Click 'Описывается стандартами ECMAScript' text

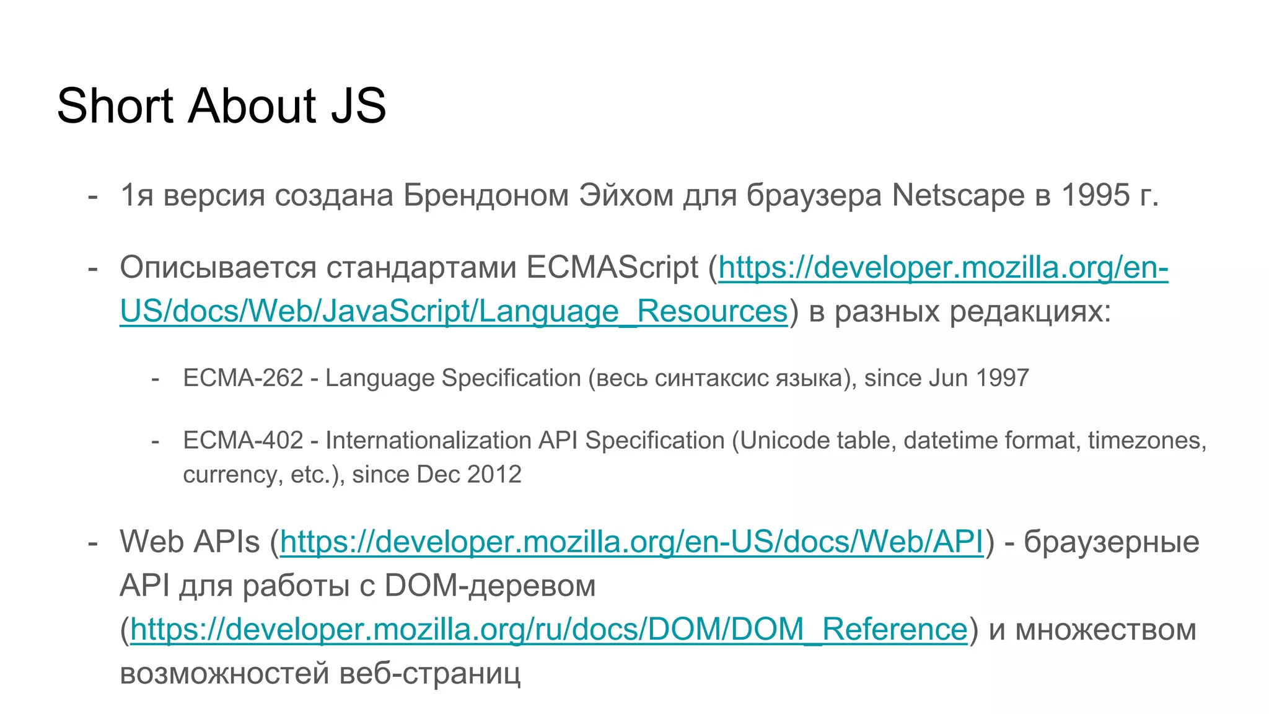[x=409, y=268]
